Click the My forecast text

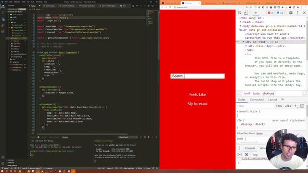tap(197, 104)
